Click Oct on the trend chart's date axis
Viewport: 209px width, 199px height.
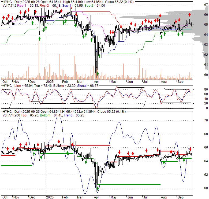(5, 197)
